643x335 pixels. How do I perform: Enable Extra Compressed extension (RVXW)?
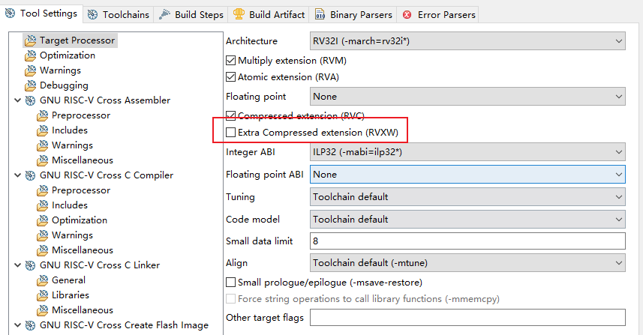[x=231, y=133]
